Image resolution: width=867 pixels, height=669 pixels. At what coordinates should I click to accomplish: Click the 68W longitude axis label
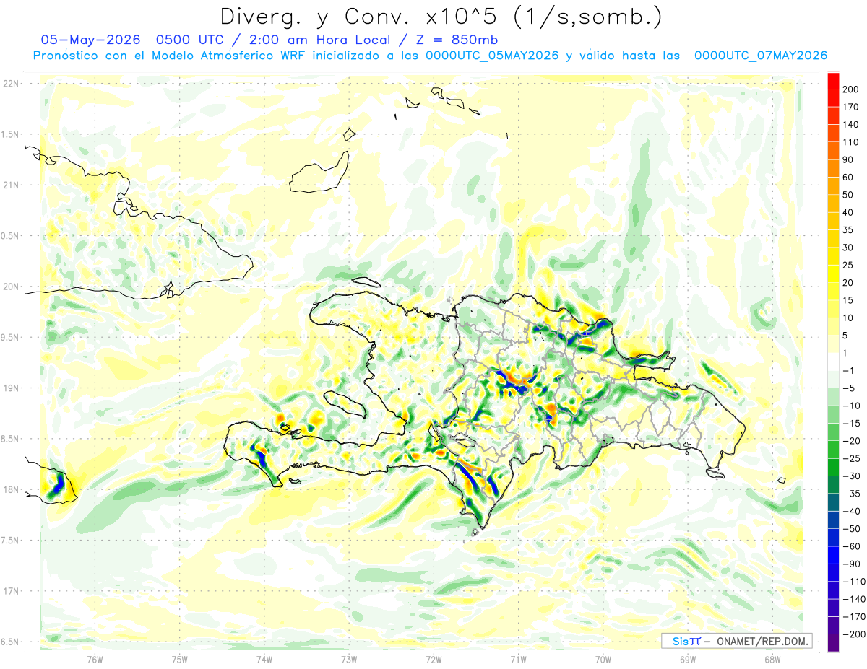coord(772,659)
